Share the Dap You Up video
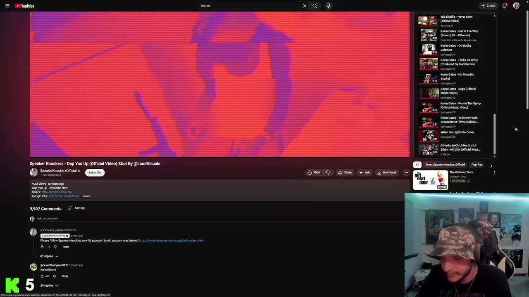 pos(345,172)
